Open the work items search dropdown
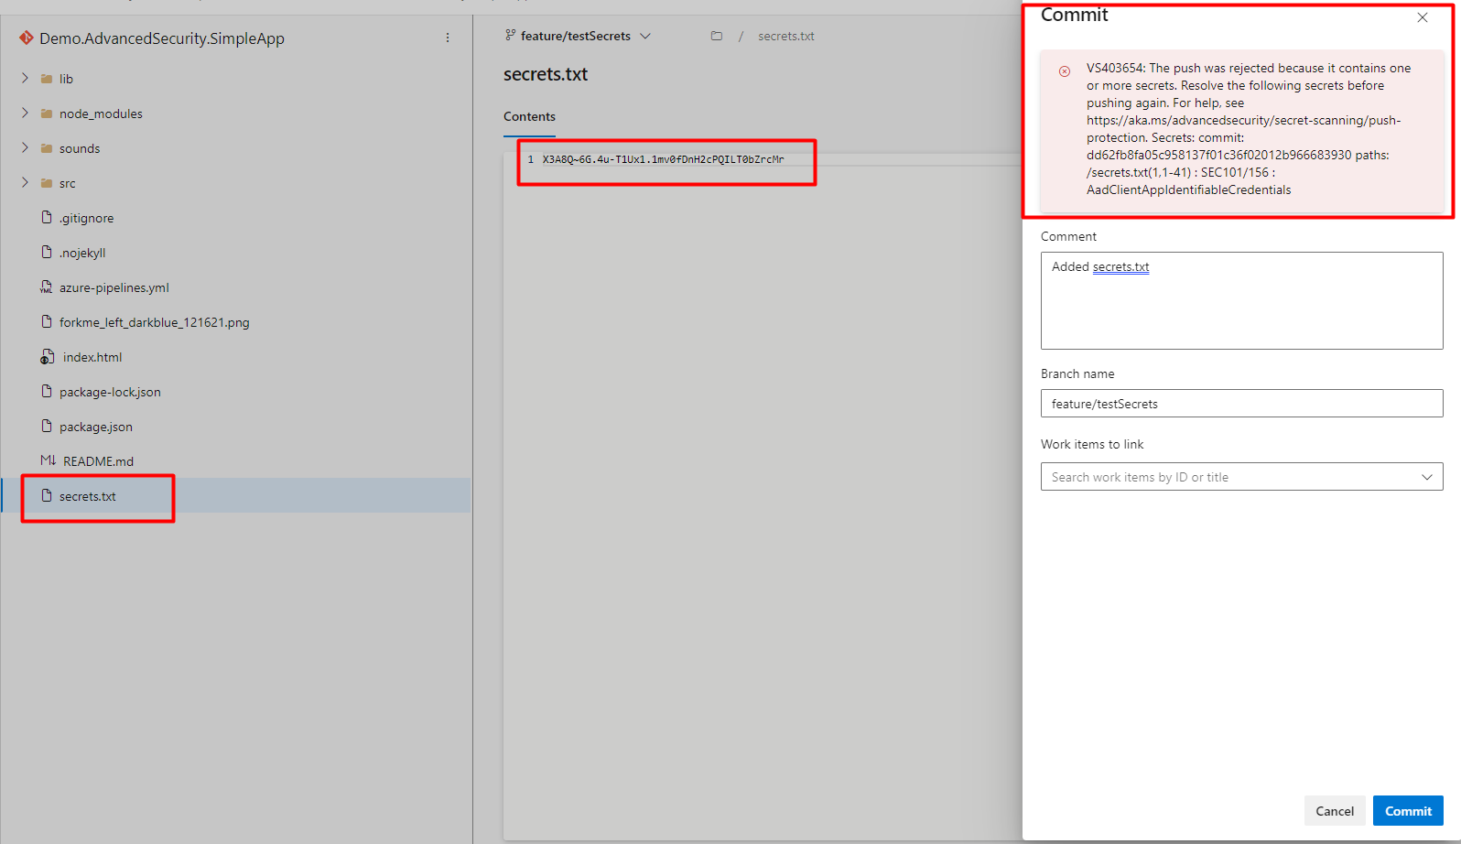This screenshot has width=1461, height=844. click(1426, 477)
